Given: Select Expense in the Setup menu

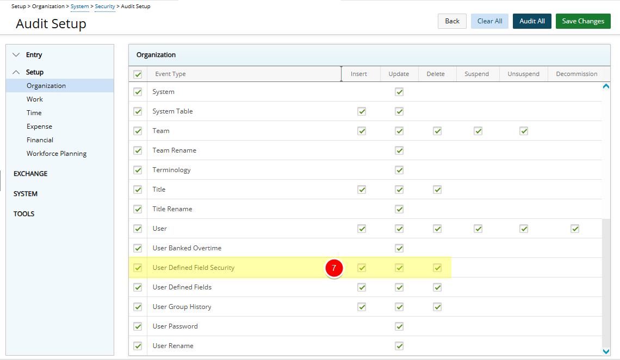Looking at the screenshot, I should tap(40, 127).
